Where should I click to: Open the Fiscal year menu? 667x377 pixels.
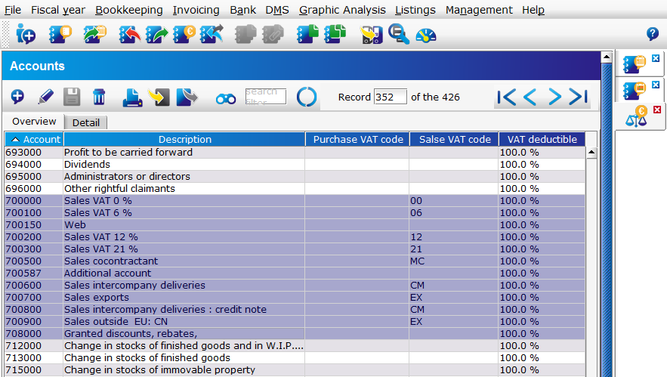pos(58,10)
